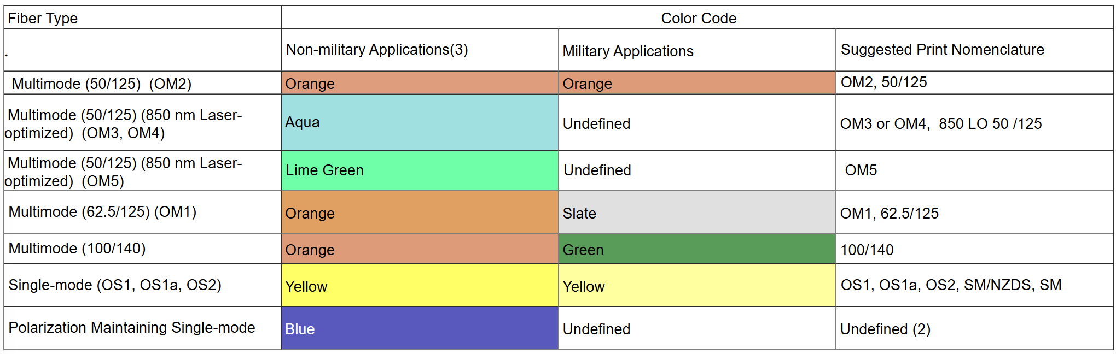Screen dimensions: 1116x354
Task: Select the Orange cell in the 100/140 row
Action: (x=420, y=249)
